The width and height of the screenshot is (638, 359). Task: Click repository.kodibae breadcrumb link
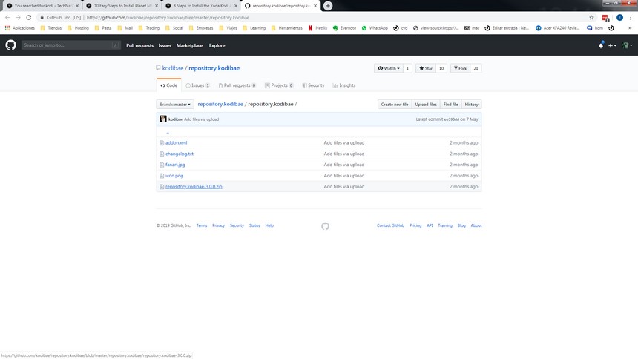(220, 104)
